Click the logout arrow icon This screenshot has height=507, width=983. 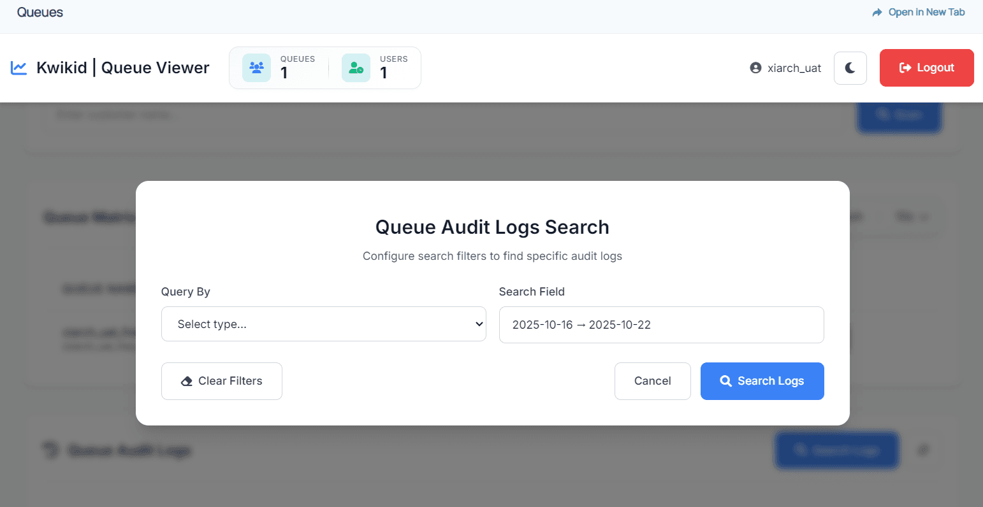coord(905,68)
